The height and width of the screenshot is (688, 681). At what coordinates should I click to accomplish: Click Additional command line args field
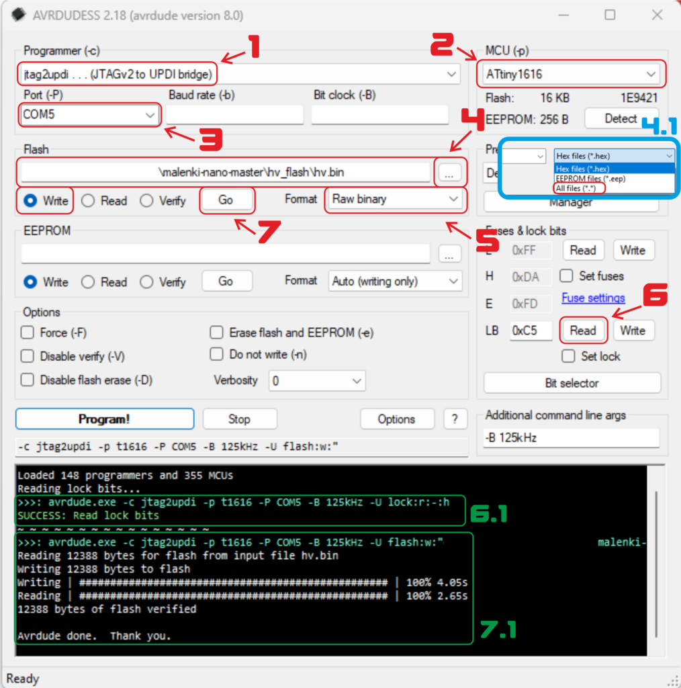[571, 438]
